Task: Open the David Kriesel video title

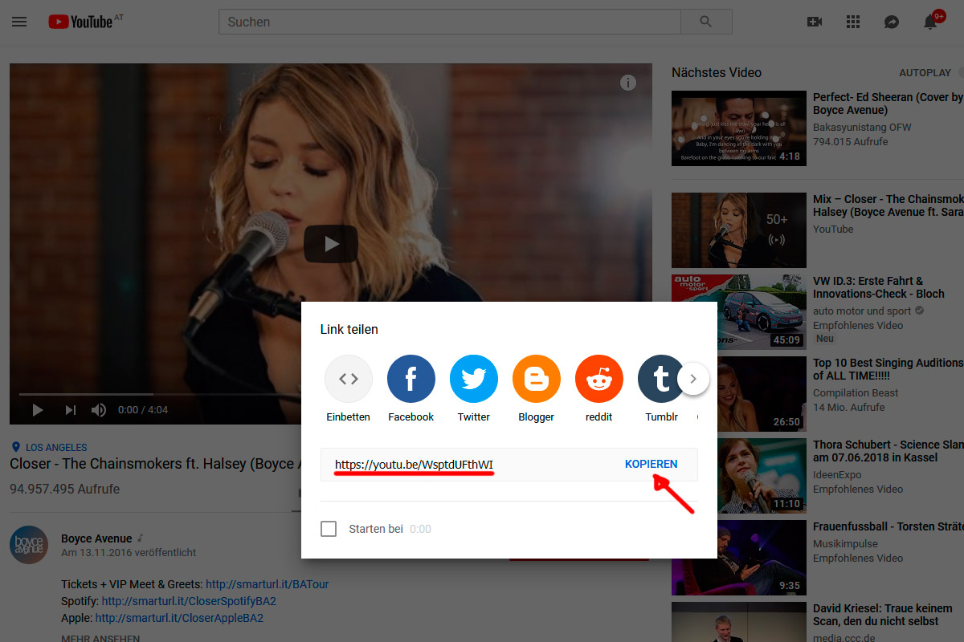Action: coord(883,615)
